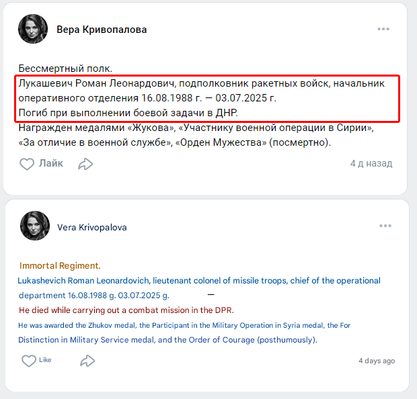
Task: Click share arrow icon in Russian post
Action: (85, 164)
